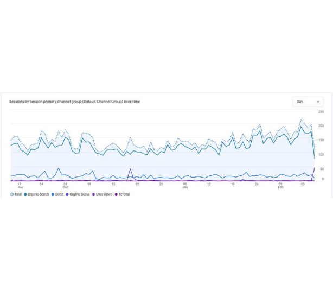Select the 01 Dec date marker
333x290 pixels.
pos(66,185)
